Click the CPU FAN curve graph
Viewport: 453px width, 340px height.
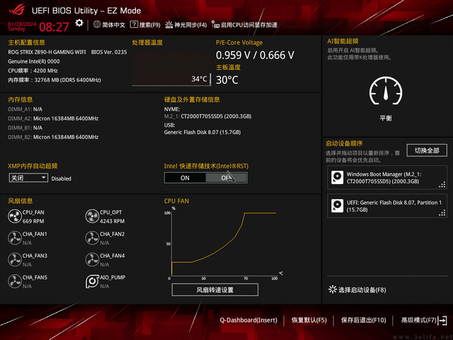[224, 244]
